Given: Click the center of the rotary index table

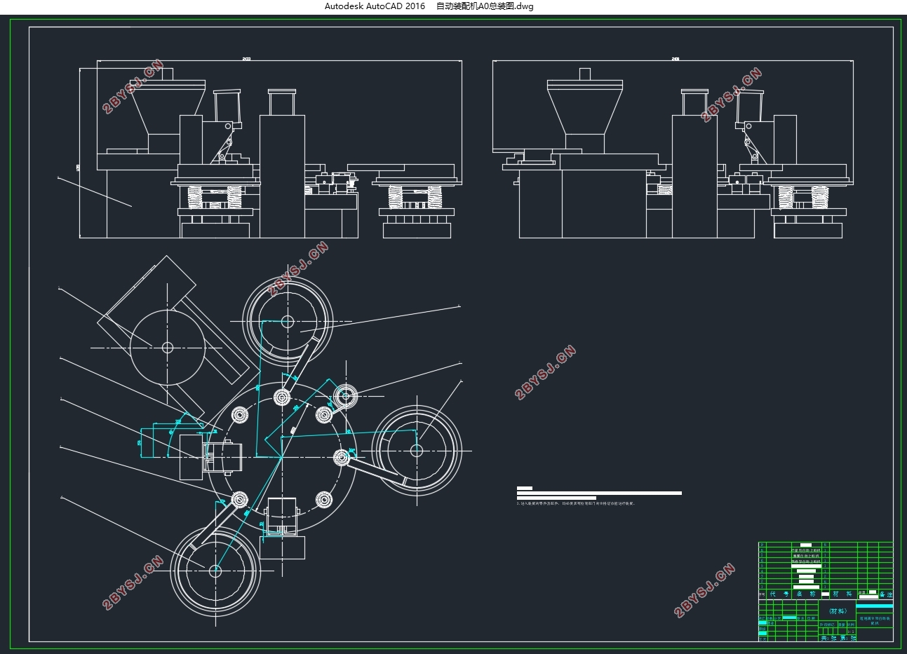Looking at the screenshot, I should 281,457.
